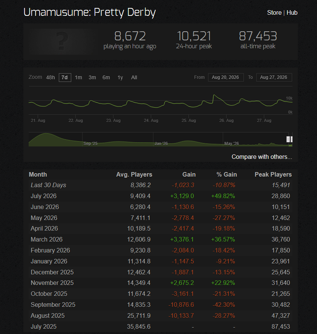Click the Peak Players column header

(x=273, y=174)
